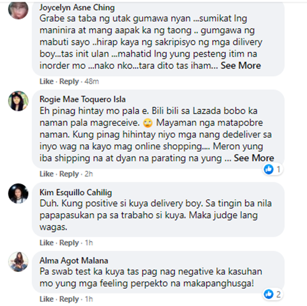Image resolution: width=307 pixels, height=306 pixels.
Task: Expand Joycelyn's comment with See More
Action: click(241, 66)
